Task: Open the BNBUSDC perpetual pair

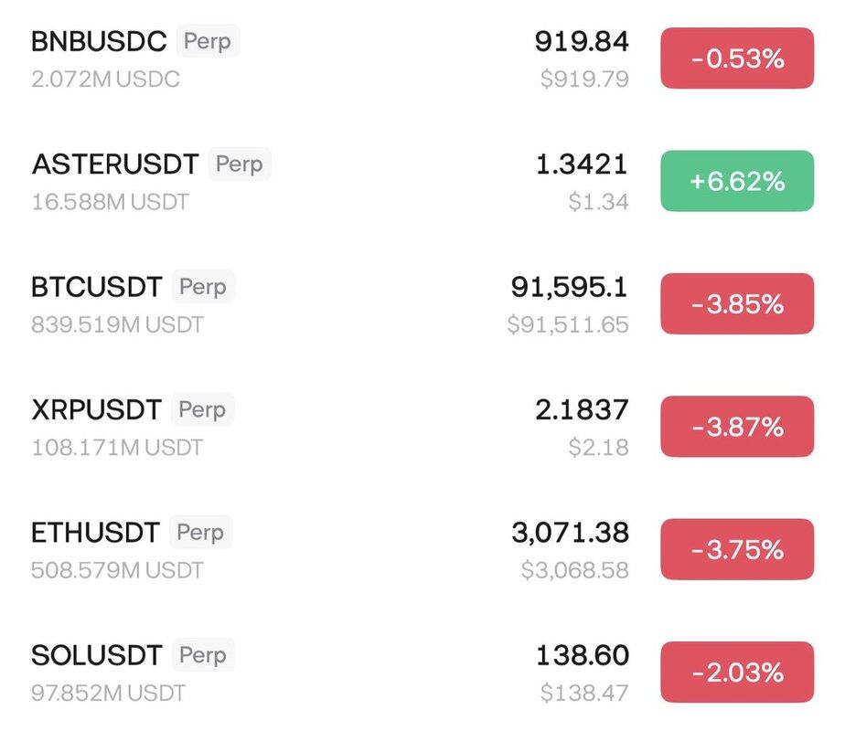Action: point(99,42)
